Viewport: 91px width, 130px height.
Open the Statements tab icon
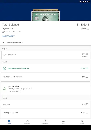click(x=27, y=121)
